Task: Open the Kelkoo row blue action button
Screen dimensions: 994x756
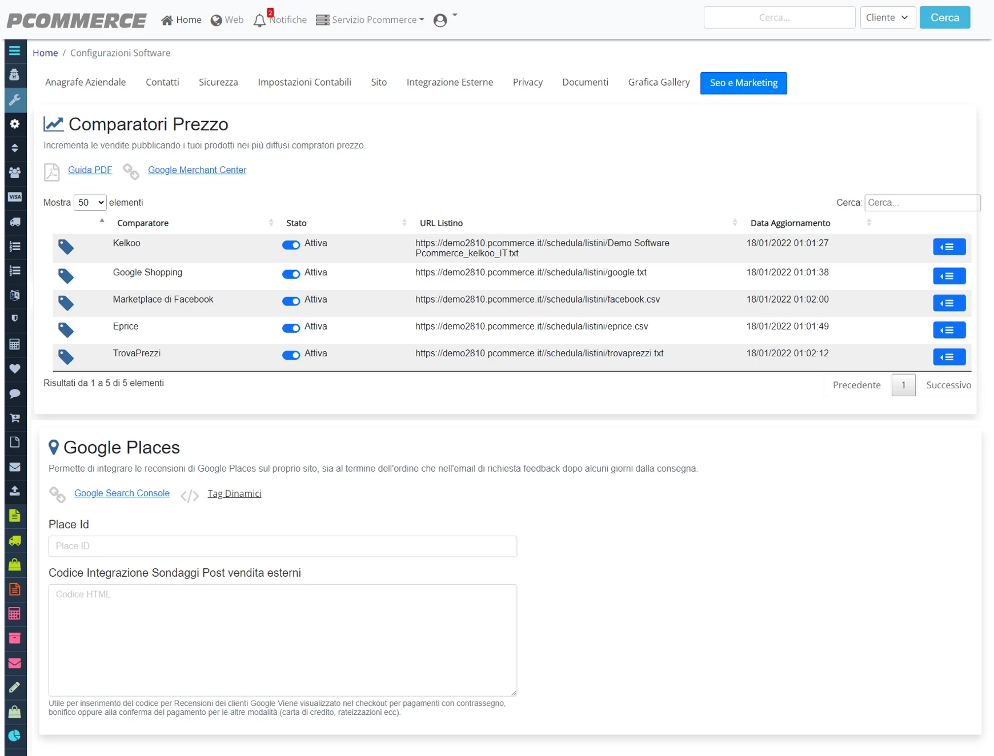Action: coord(949,247)
